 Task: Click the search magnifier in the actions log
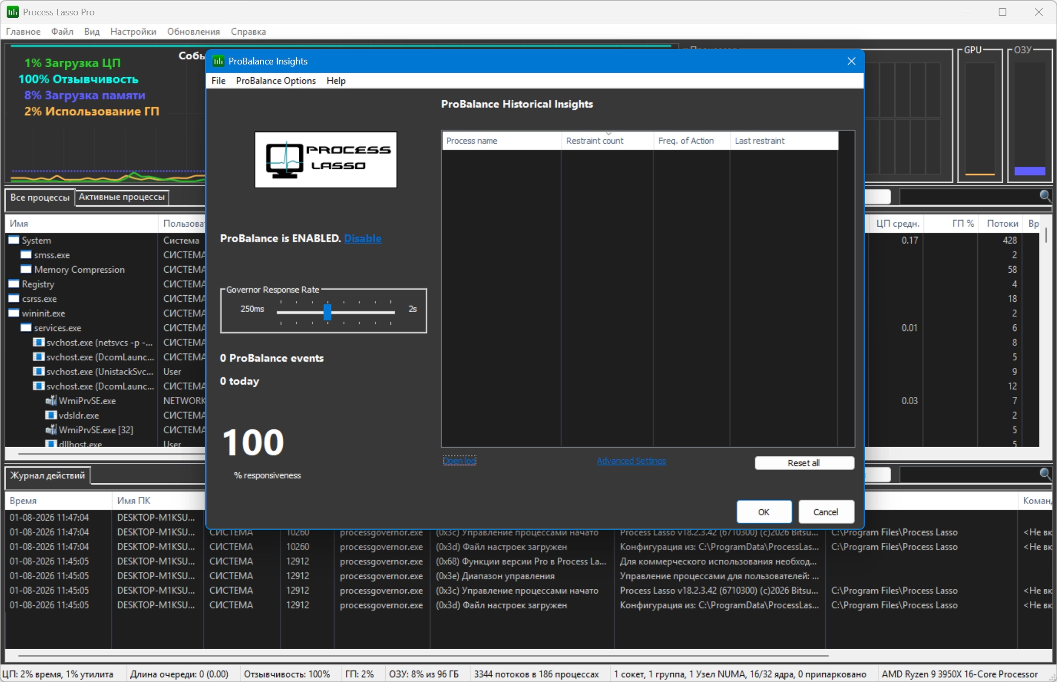1045,474
